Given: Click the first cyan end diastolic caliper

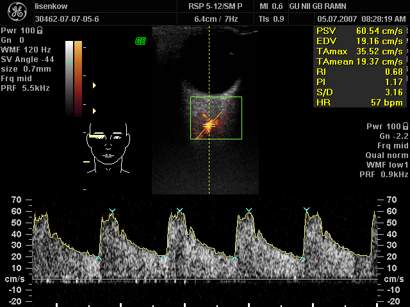Looking at the screenshot, I should point(98,258).
